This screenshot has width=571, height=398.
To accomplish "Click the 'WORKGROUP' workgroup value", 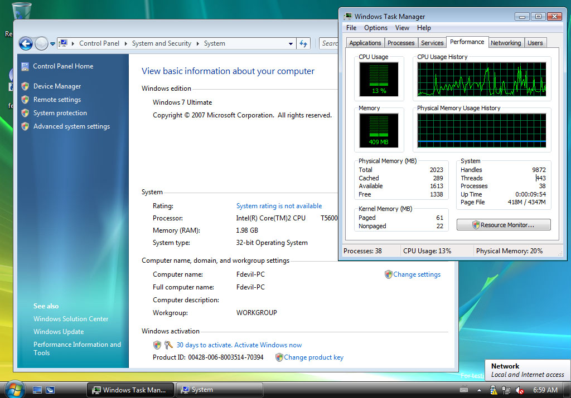I will (257, 313).
